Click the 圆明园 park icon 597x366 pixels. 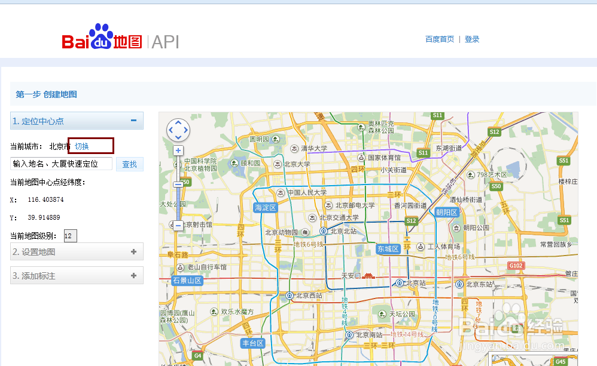click(x=276, y=139)
